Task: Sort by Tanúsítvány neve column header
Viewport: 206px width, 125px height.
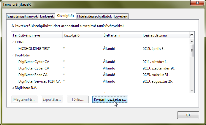Action: coord(37,35)
